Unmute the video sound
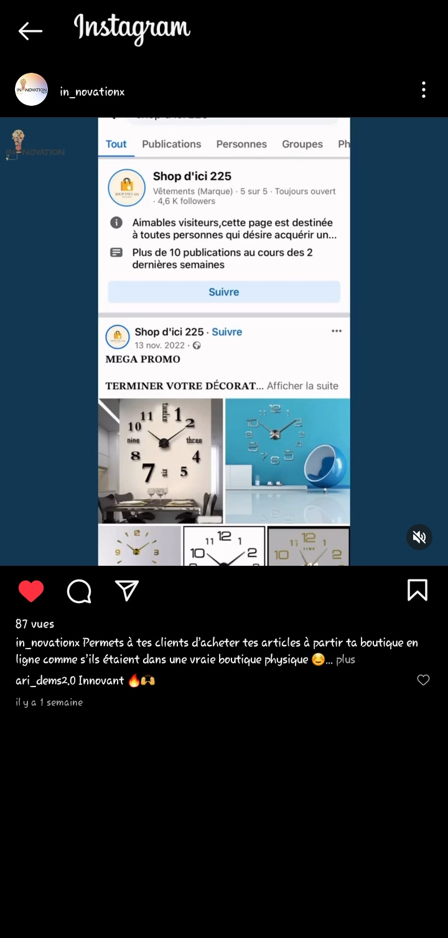 pos(419,537)
